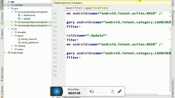Screen dimensions: 175x98
Task: Switch to the Merged Manifest tab
Action: 72,97
